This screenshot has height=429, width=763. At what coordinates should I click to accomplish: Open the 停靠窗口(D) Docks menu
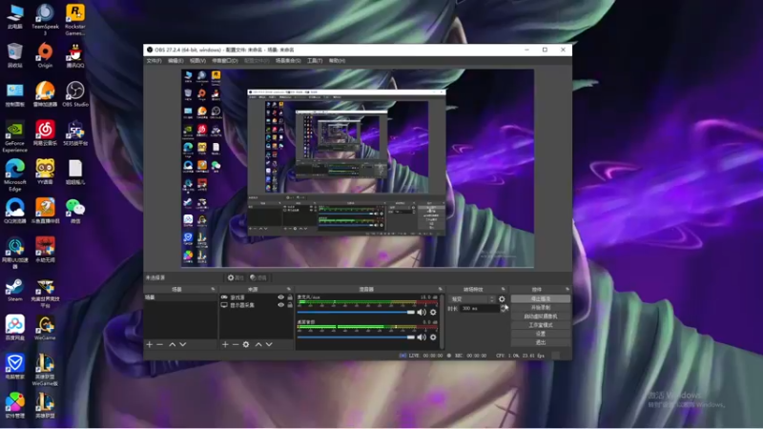pos(225,61)
